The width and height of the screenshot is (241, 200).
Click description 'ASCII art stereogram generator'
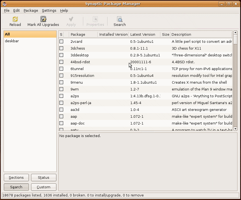click(x=199, y=110)
